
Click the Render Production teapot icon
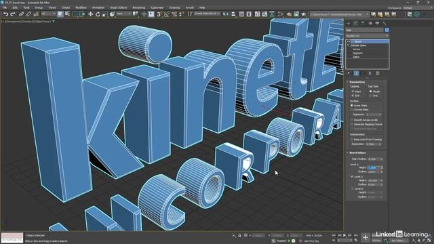click(x=303, y=14)
